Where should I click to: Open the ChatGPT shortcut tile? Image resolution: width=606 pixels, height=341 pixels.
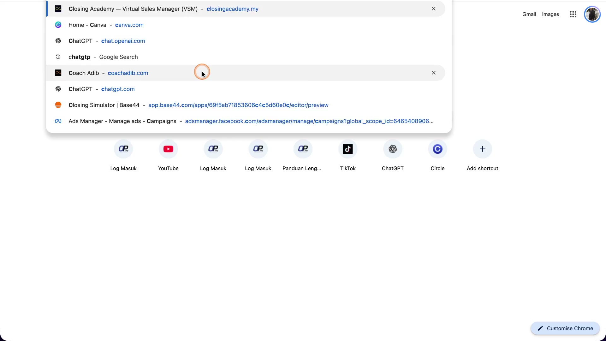coord(393,155)
